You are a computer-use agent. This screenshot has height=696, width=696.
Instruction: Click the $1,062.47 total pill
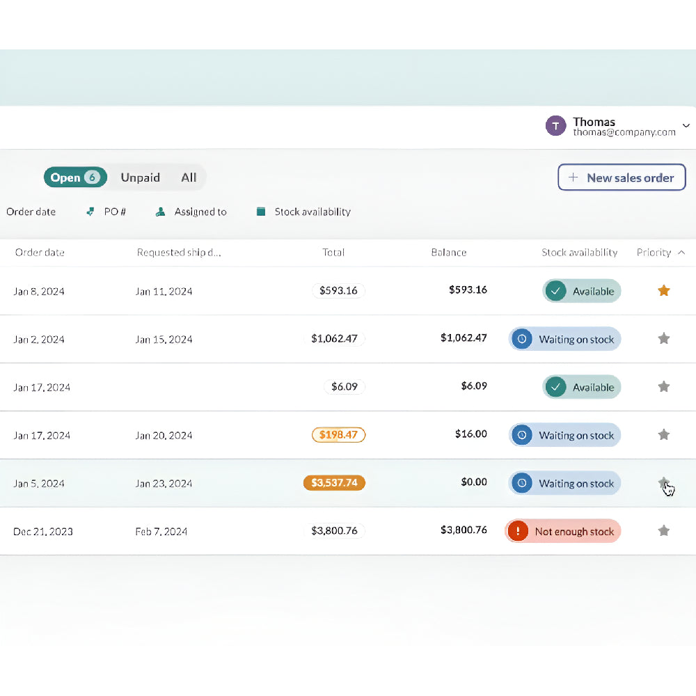tap(334, 338)
